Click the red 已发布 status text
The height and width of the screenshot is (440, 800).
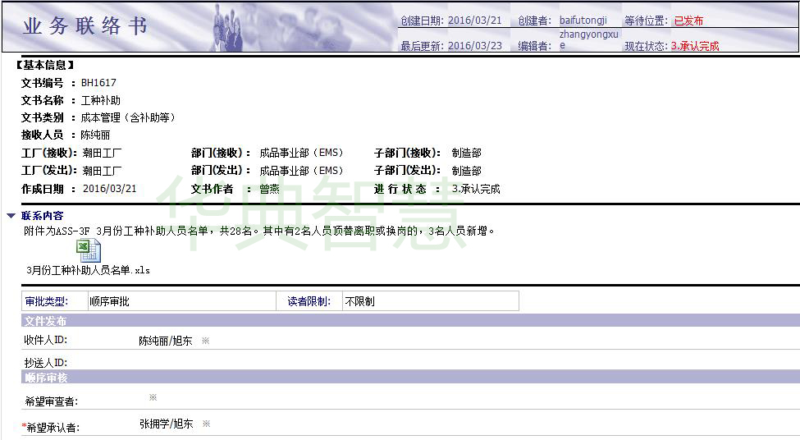point(688,21)
